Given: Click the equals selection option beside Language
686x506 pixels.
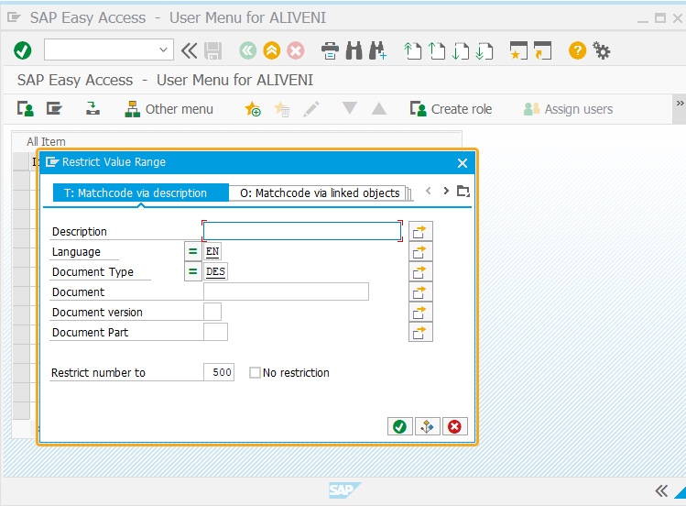Looking at the screenshot, I should tap(192, 252).
